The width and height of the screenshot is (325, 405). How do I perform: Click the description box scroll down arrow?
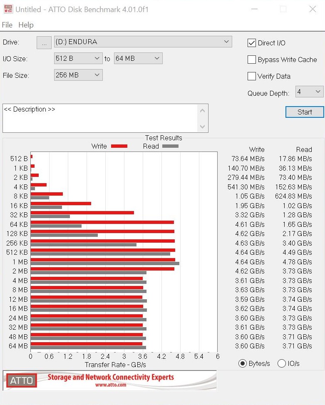[202, 127]
